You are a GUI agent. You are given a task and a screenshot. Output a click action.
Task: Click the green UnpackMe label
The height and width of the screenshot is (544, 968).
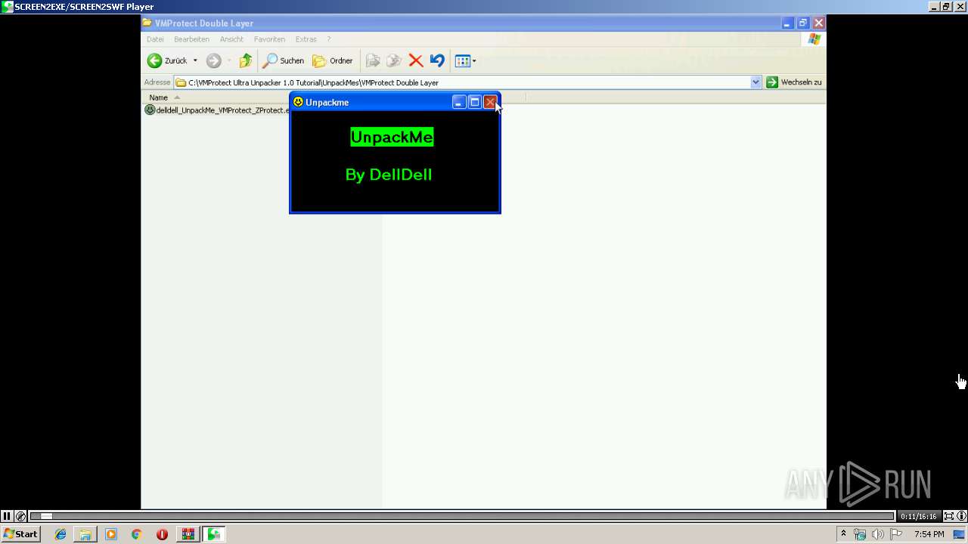click(392, 137)
